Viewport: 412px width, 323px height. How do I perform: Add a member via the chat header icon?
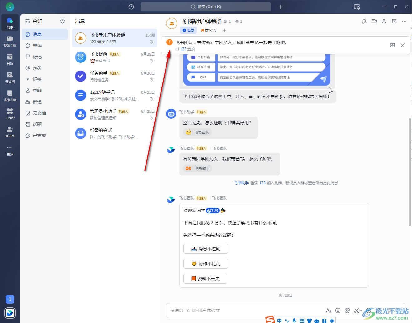click(384, 21)
